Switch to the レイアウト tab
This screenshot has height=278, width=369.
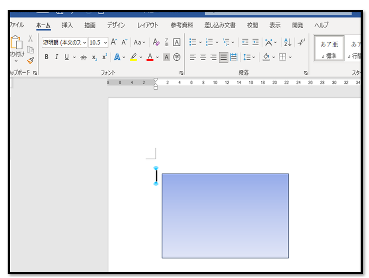click(x=148, y=25)
